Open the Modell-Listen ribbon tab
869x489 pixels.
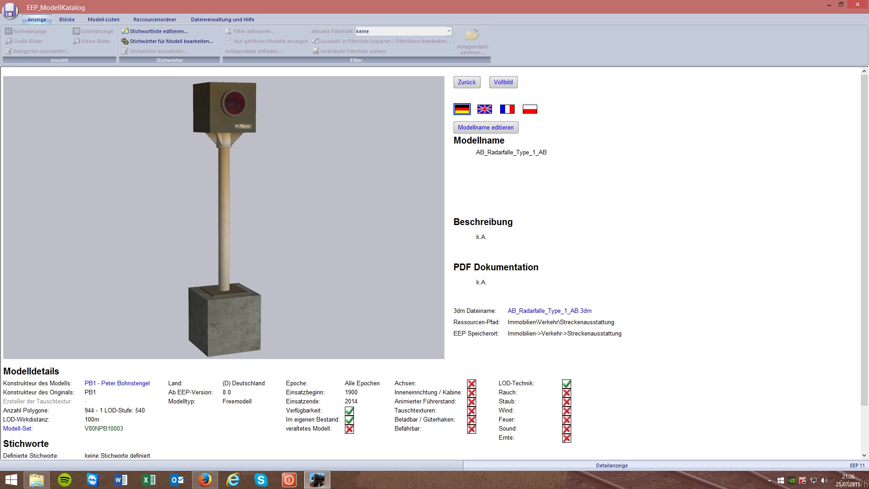tap(104, 19)
